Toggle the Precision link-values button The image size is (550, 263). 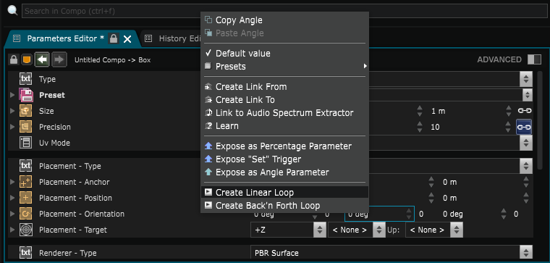click(x=524, y=127)
